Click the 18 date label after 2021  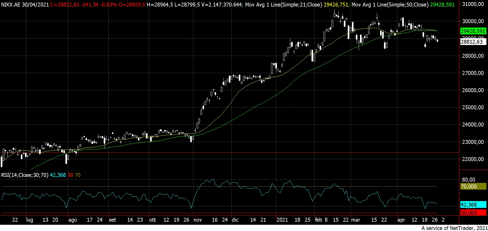click(x=297, y=220)
